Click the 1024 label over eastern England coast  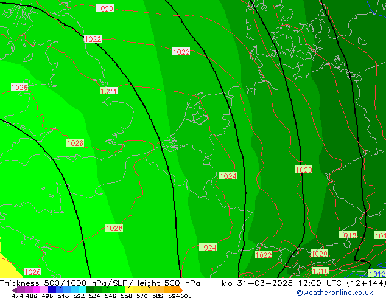108,91
